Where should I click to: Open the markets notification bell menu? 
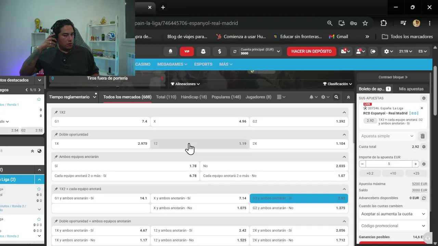point(313,97)
